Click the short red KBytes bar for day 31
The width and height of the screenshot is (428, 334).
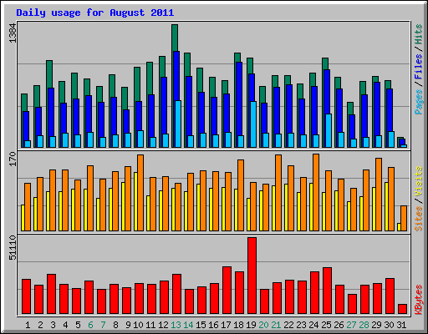pyautogui.click(x=402, y=309)
